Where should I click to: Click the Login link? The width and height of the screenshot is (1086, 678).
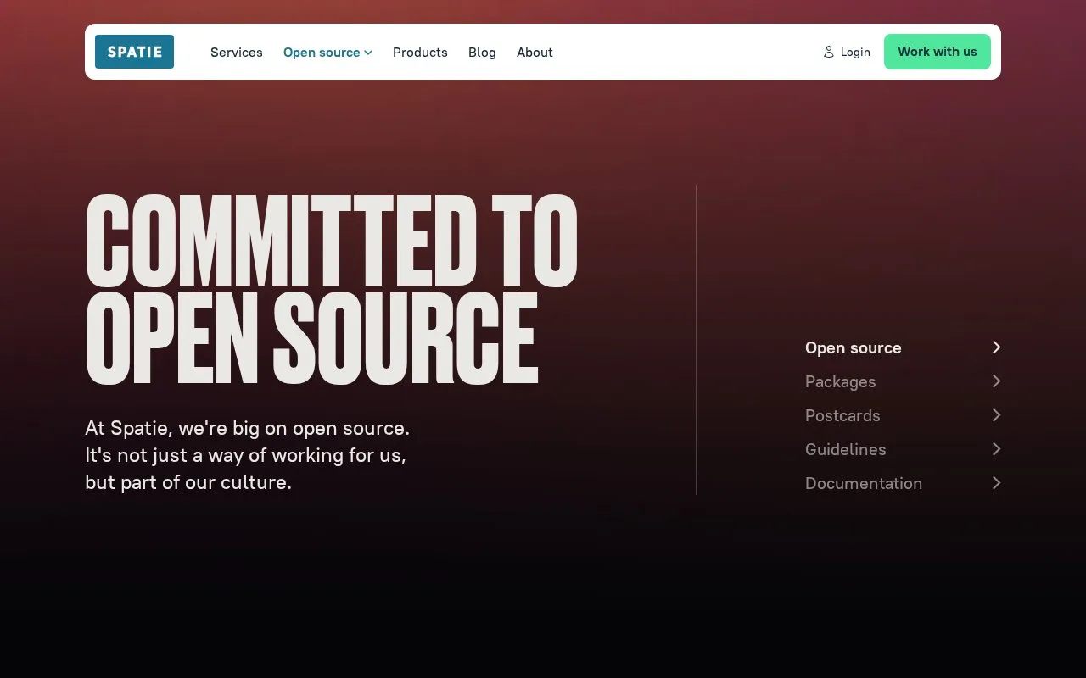(x=847, y=52)
